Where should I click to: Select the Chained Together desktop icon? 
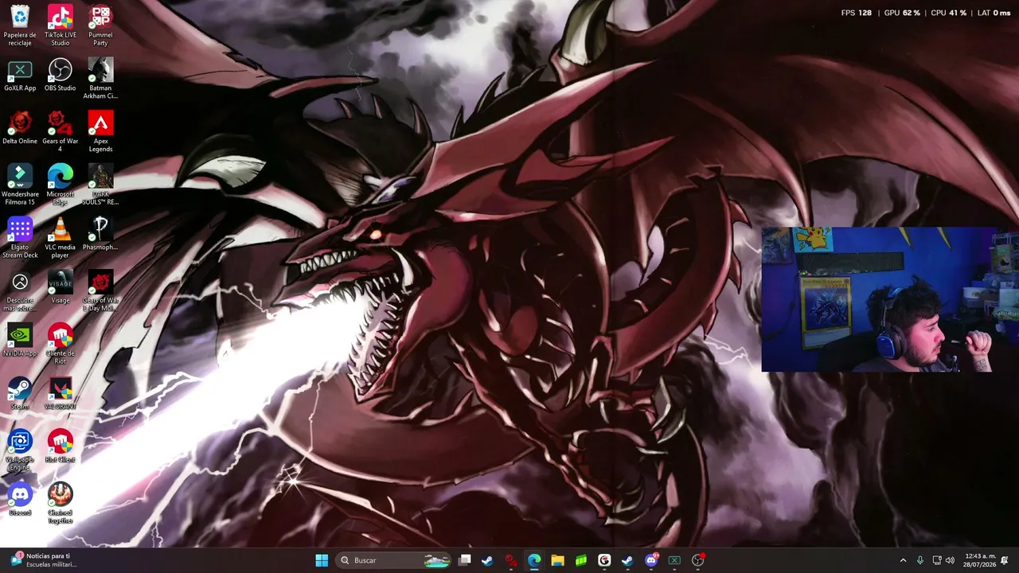pyautogui.click(x=61, y=504)
